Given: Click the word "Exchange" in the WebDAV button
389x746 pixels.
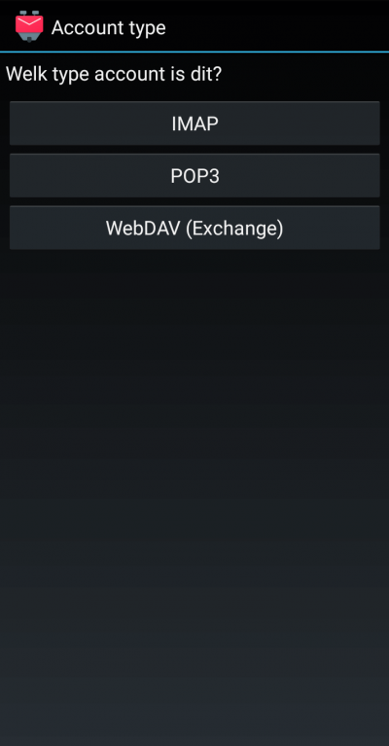Looking at the screenshot, I should coord(234,229).
